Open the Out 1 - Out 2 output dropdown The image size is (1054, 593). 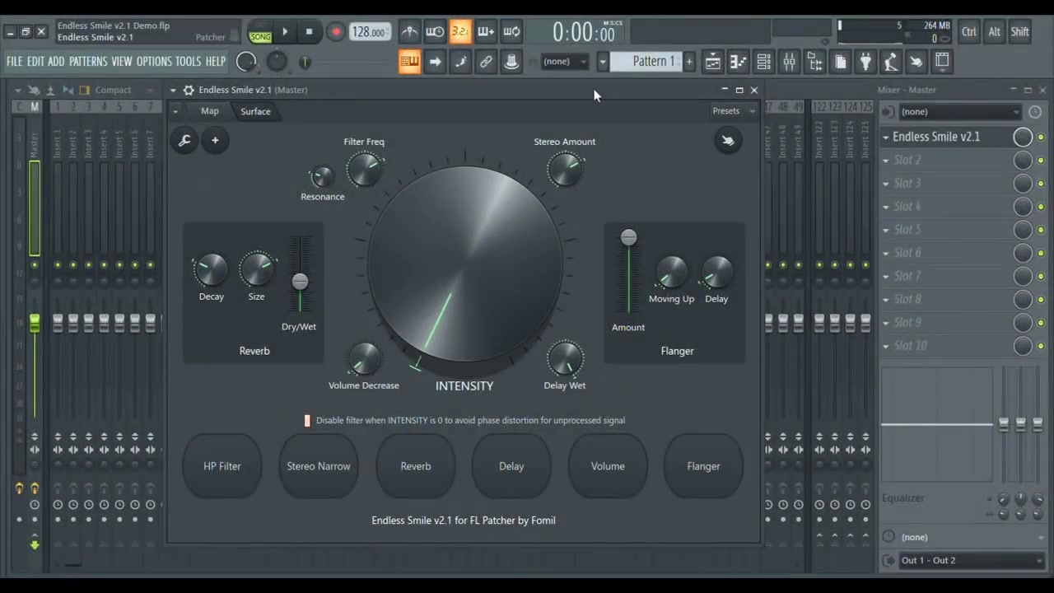click(x=963, y=561)
